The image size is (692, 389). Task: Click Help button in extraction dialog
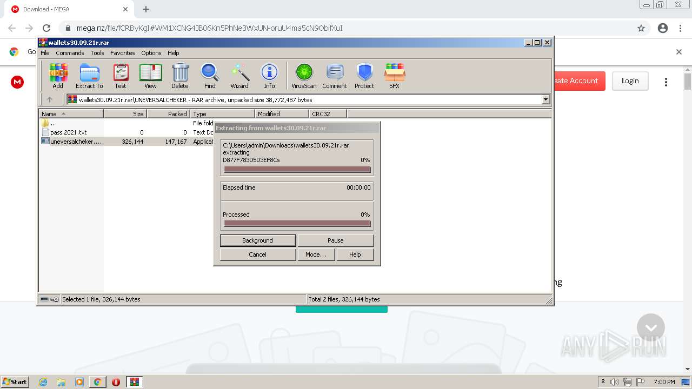point(355,254)
